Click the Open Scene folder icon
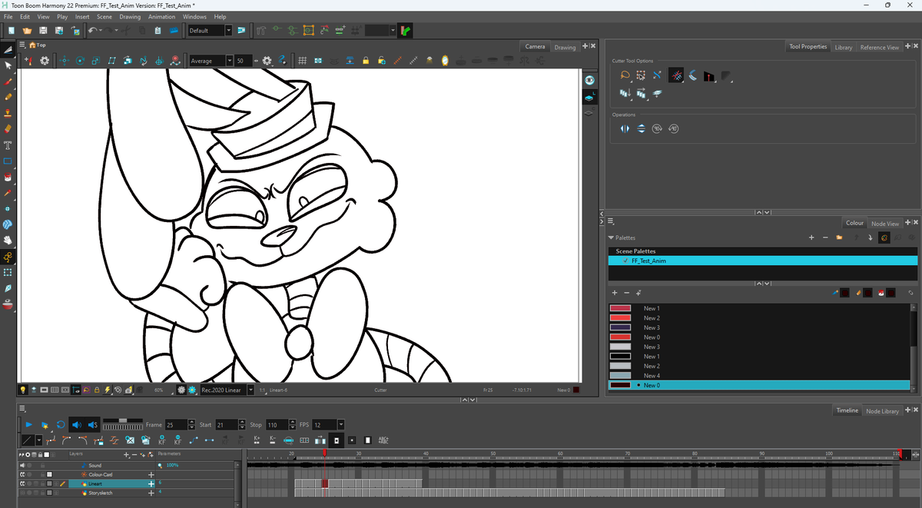Viewport: 922px width, 508px height. pos(27,31)
